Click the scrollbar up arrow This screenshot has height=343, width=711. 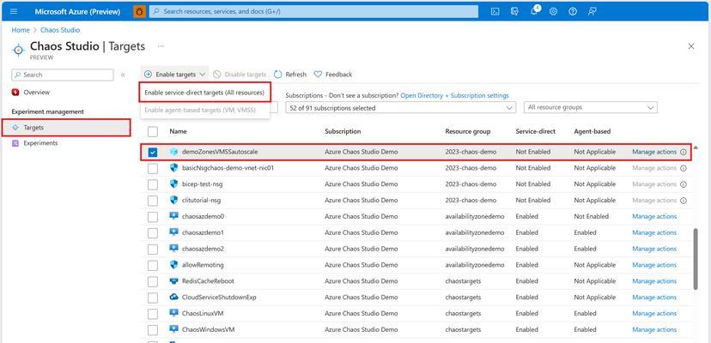pos(696,147)
